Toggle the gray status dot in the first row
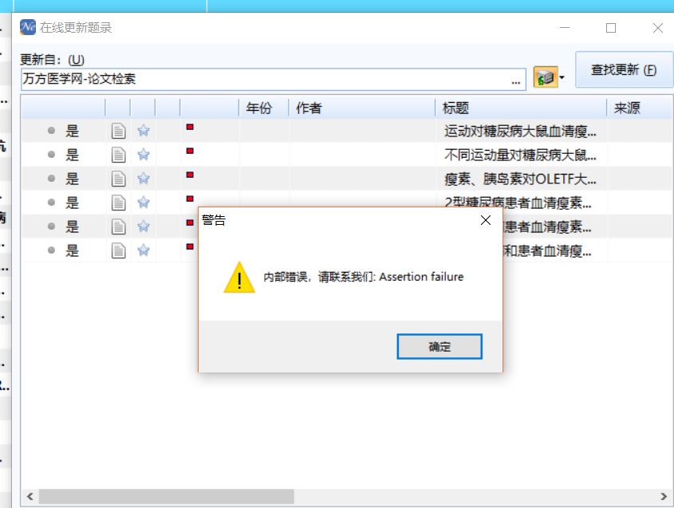 (x=51, y=130)
